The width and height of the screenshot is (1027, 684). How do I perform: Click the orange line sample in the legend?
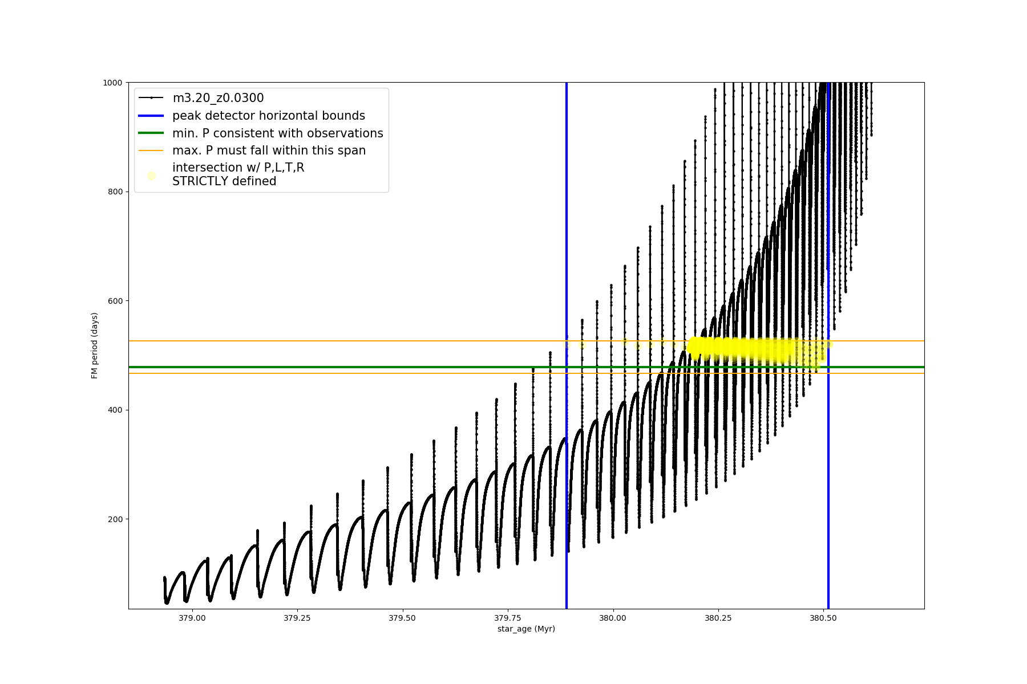pyautogui.click(x=151, y=150)
